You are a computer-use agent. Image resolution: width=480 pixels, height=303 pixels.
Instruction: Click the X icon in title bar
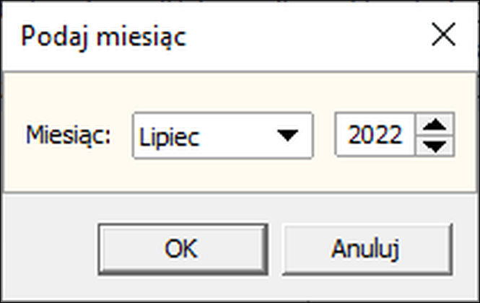pyautogui.click(x=444, y=35)
